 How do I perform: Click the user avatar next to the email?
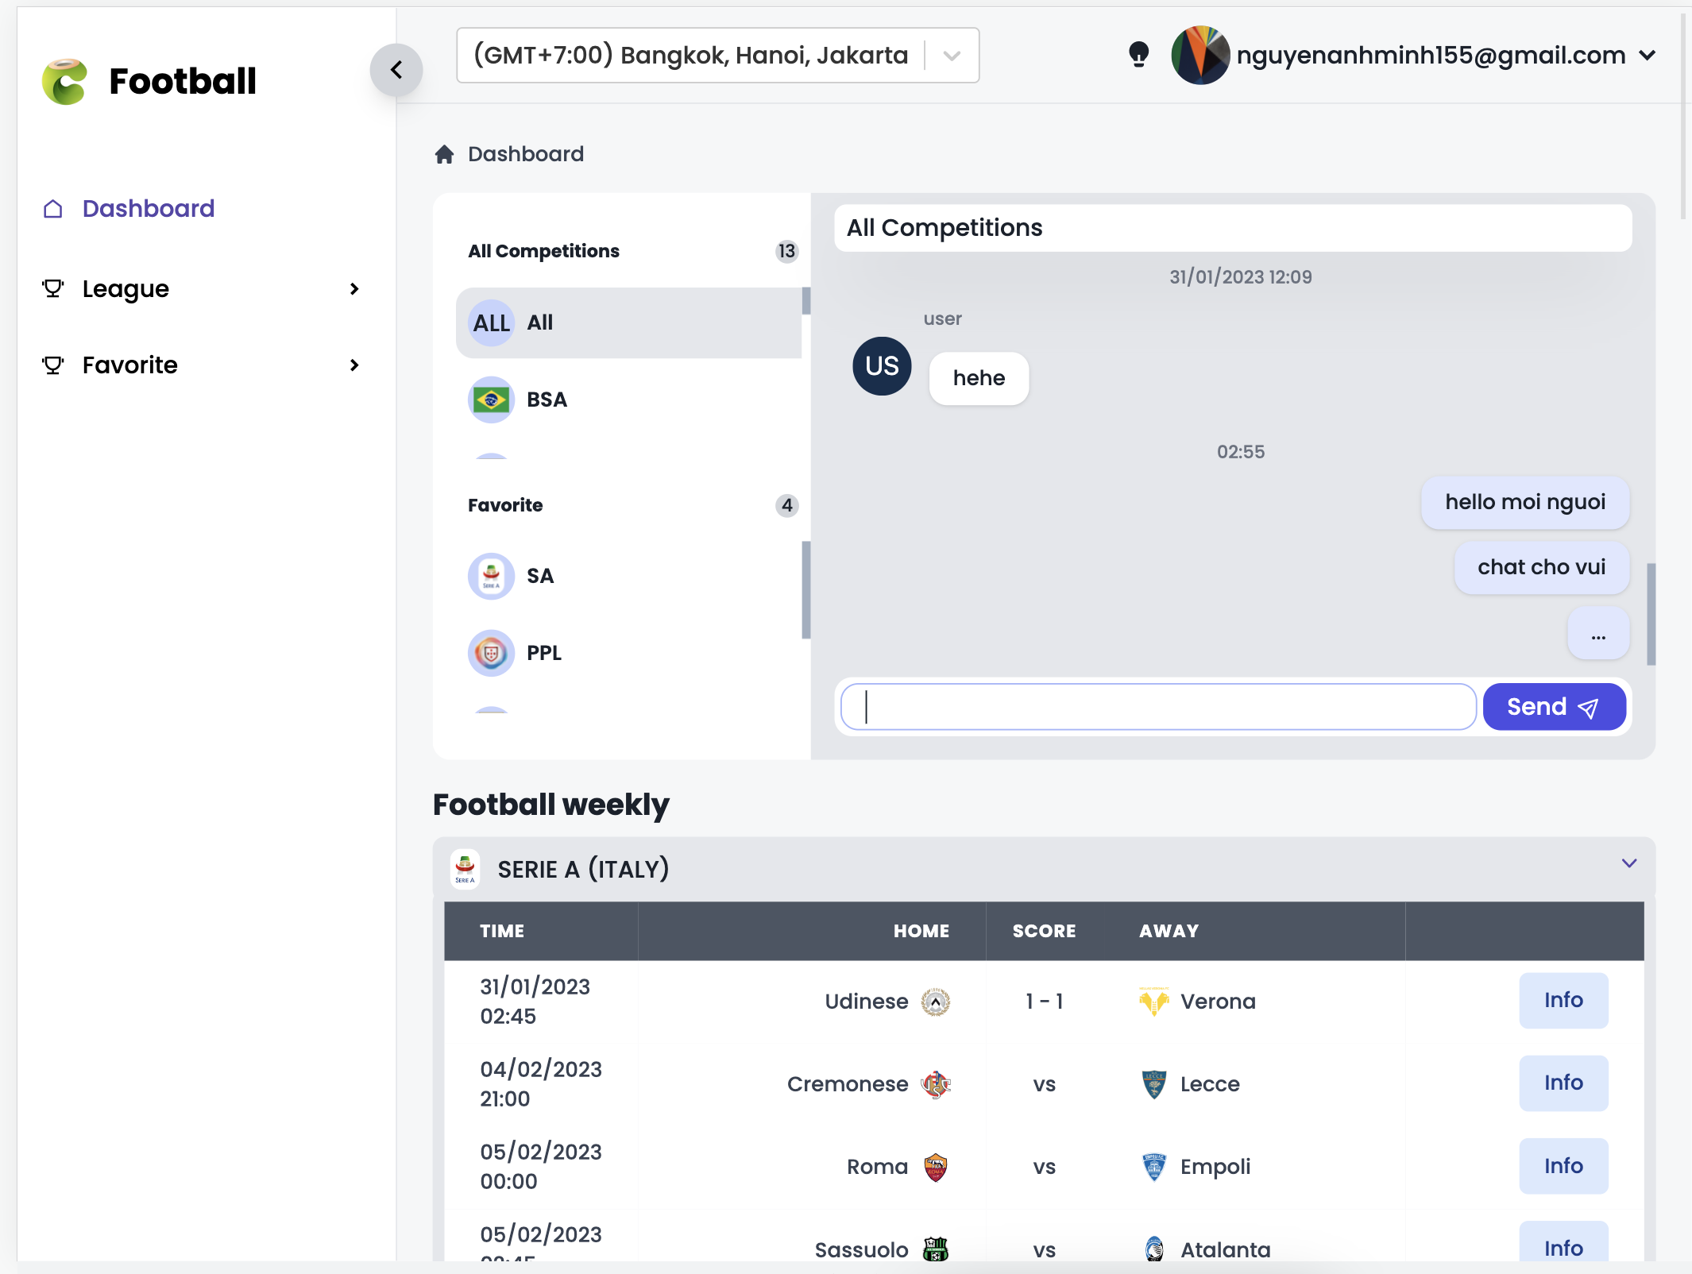tap(1202, 55)
